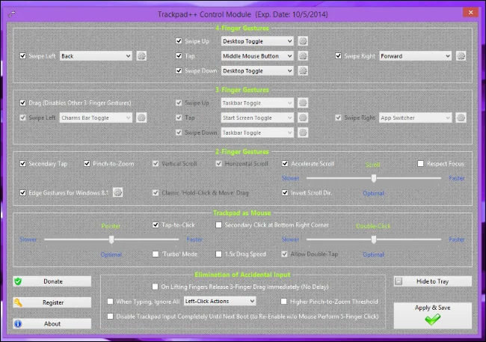This screenshot has width=486, height=342.
Task: Open 3-finger 'App Switcher' dropdown
Action: point(415,117)
